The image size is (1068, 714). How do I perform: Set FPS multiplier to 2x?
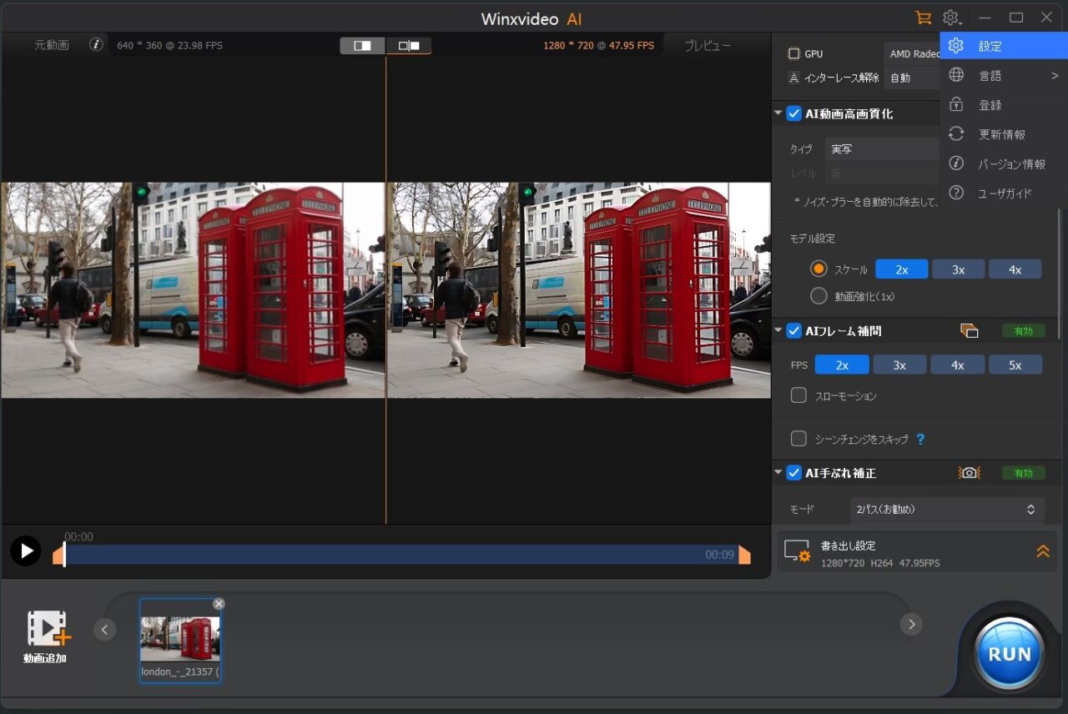coord(842,365)
